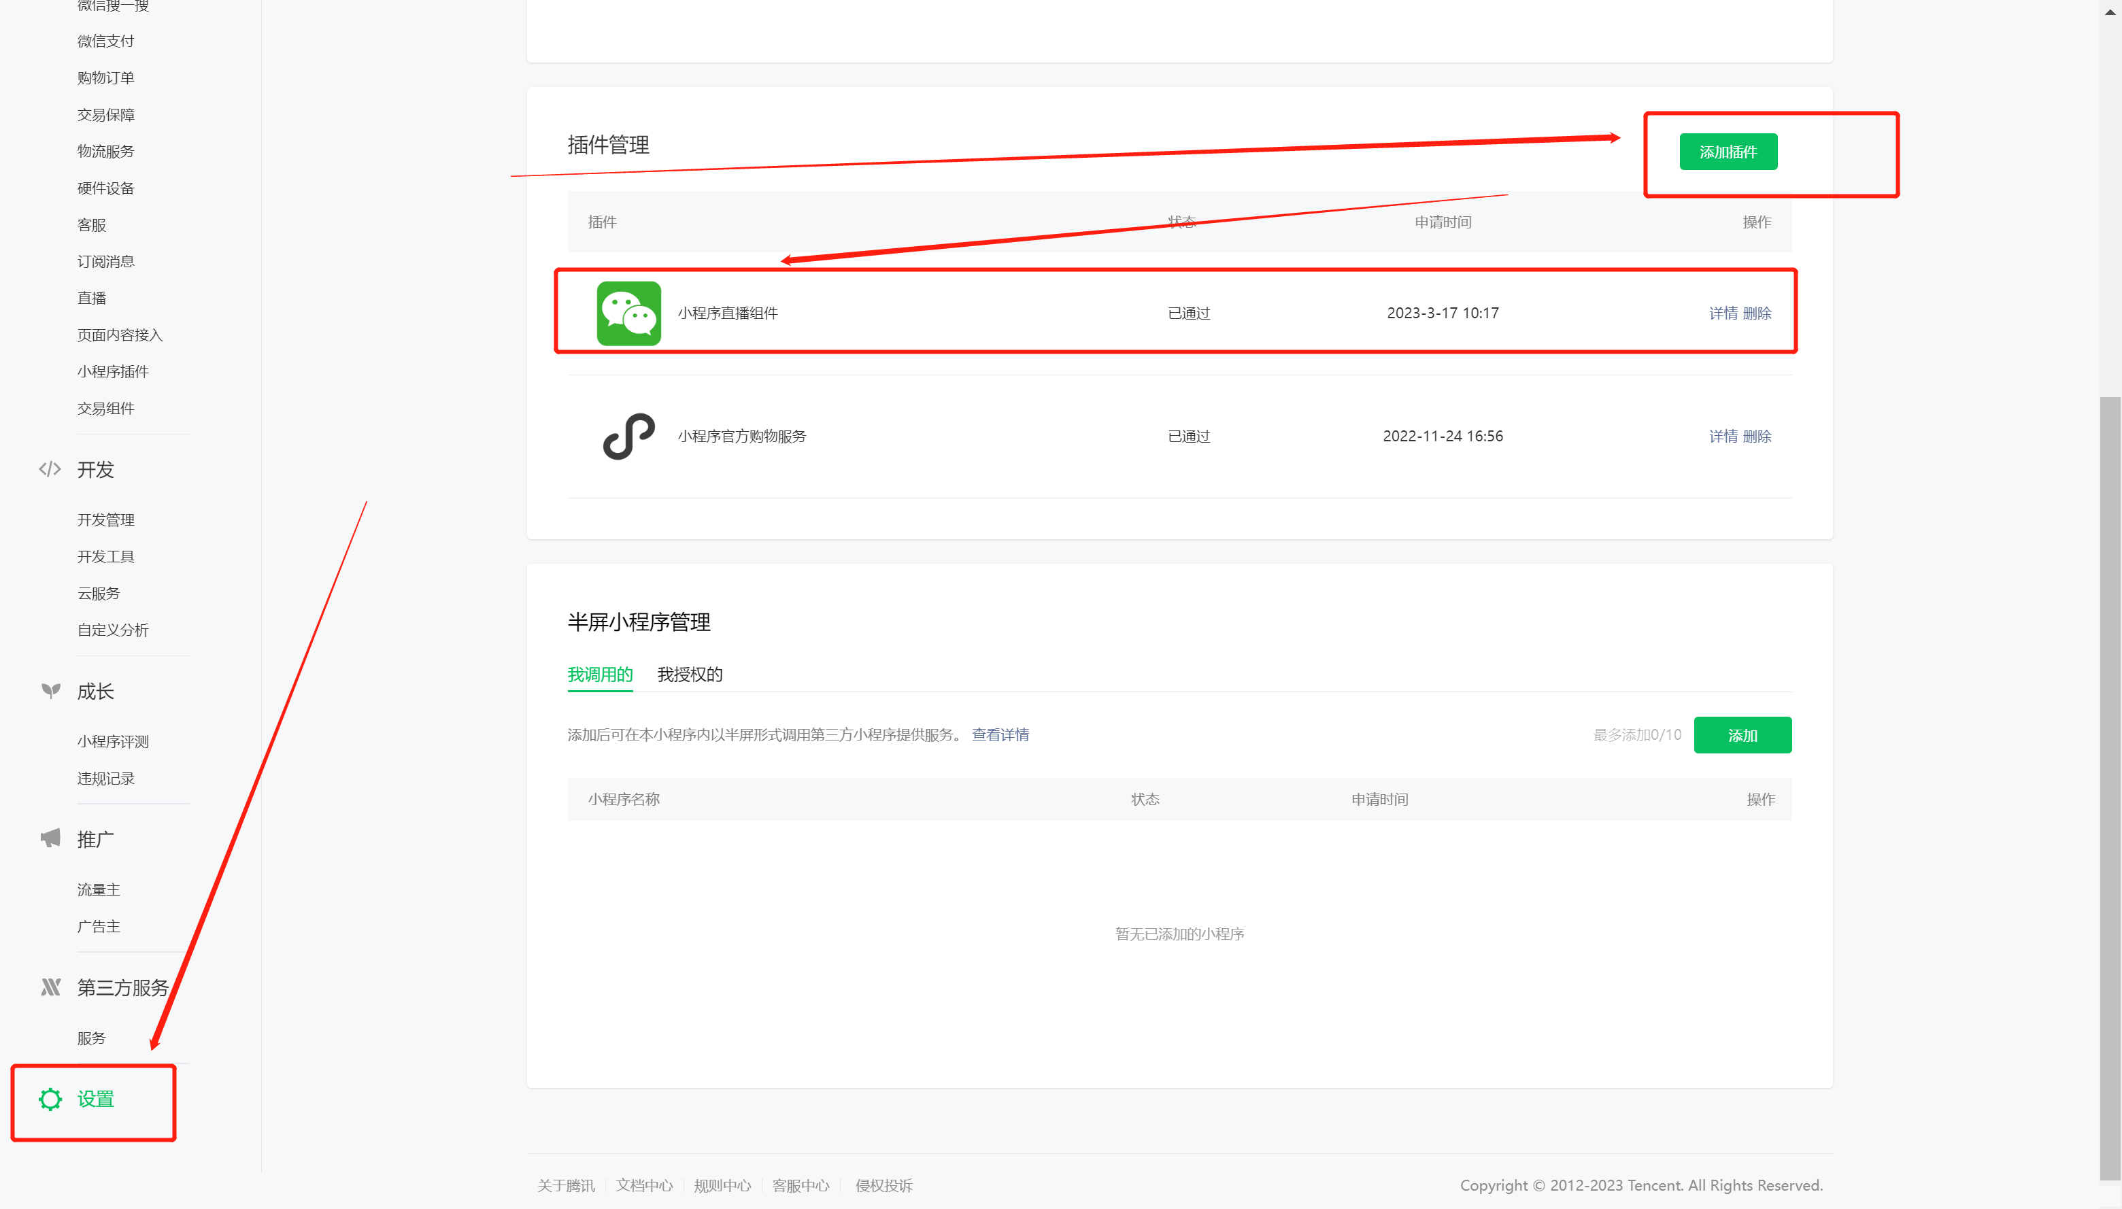The width and height of the screenshot is (2122, 1209).
Task: Click the 推广 megaphone icon
Action: click(50, 838)
